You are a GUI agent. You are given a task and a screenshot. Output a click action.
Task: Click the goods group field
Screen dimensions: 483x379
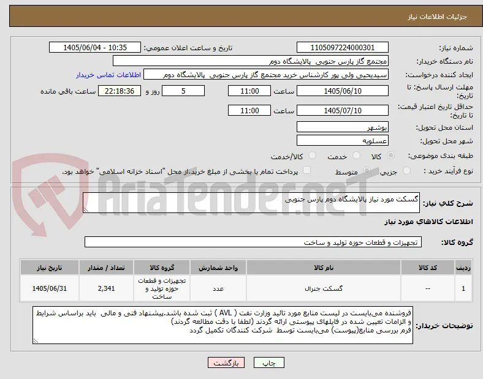253,242
